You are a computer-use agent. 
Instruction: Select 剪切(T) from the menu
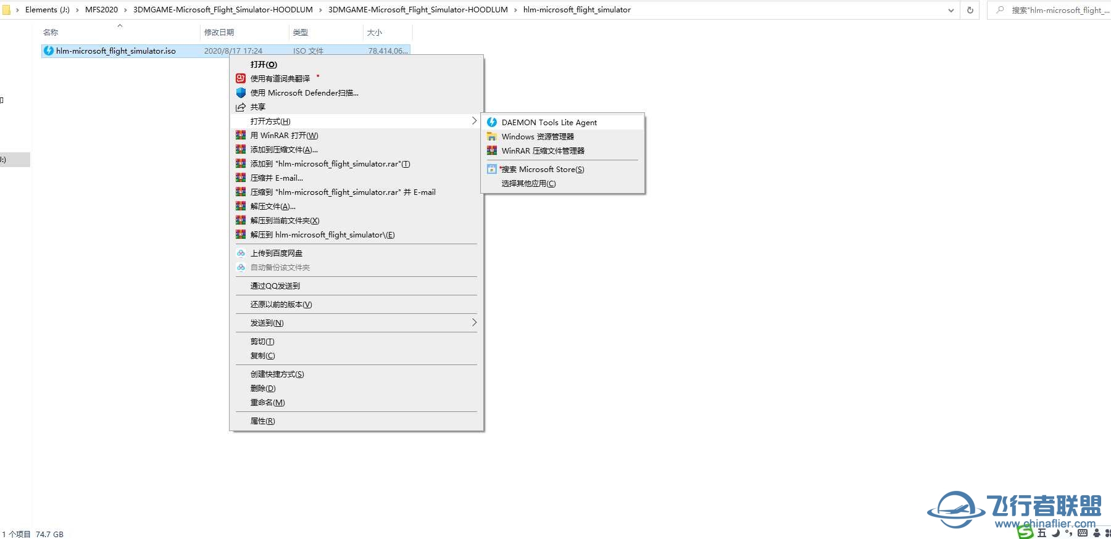coord(356,341)
